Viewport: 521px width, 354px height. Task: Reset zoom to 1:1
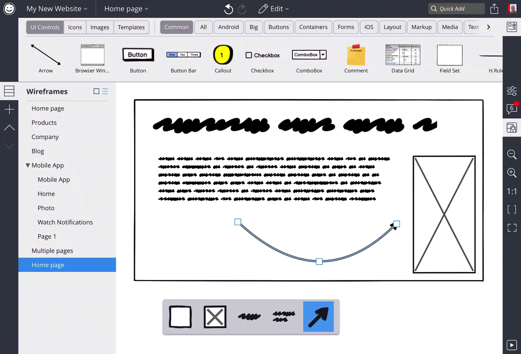[x=512, y=191]
